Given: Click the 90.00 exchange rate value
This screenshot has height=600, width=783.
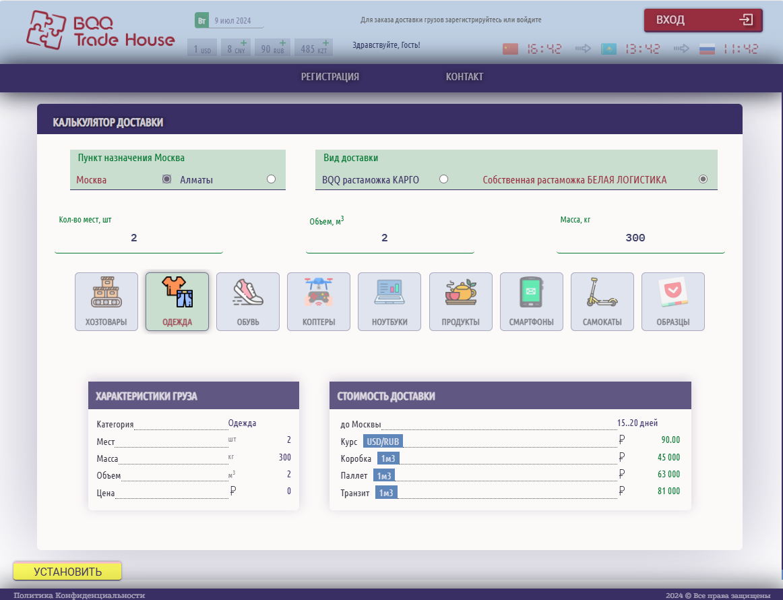Looking at the screenshot, I should click(x=670, y=440).
